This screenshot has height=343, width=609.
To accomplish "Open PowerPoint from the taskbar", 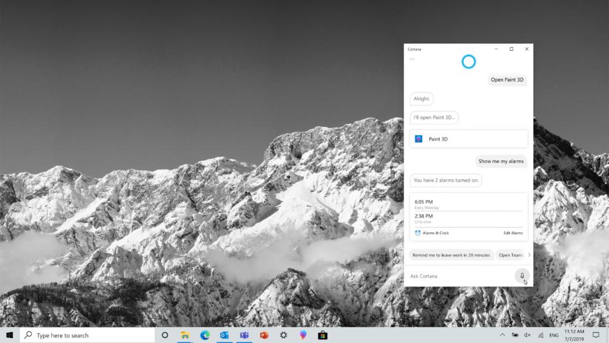I will click(262, 335).
